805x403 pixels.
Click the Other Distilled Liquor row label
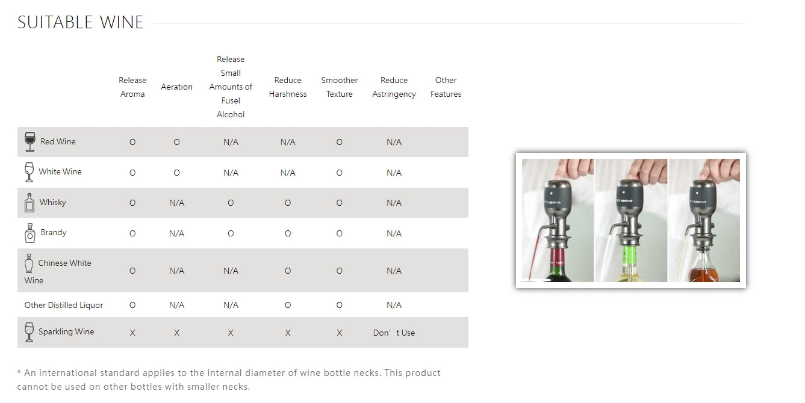(x=64, y=305)
